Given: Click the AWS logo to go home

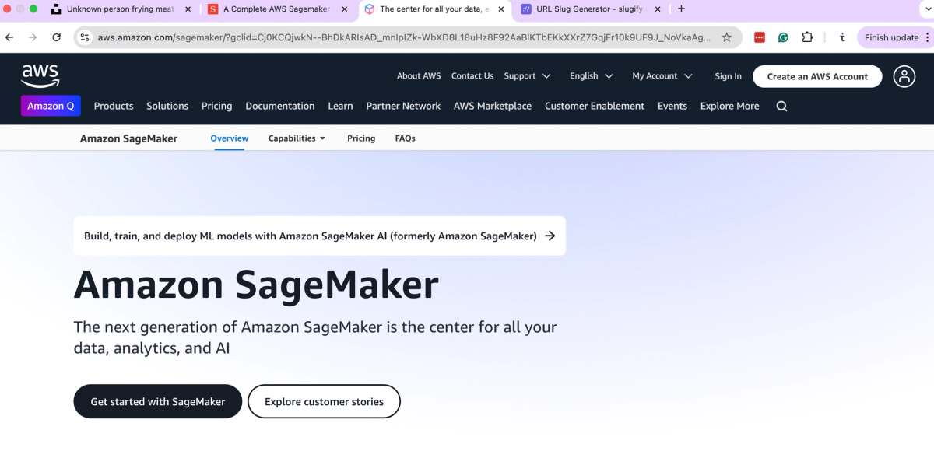Looking at the screenshot, I should coord(40,75).
